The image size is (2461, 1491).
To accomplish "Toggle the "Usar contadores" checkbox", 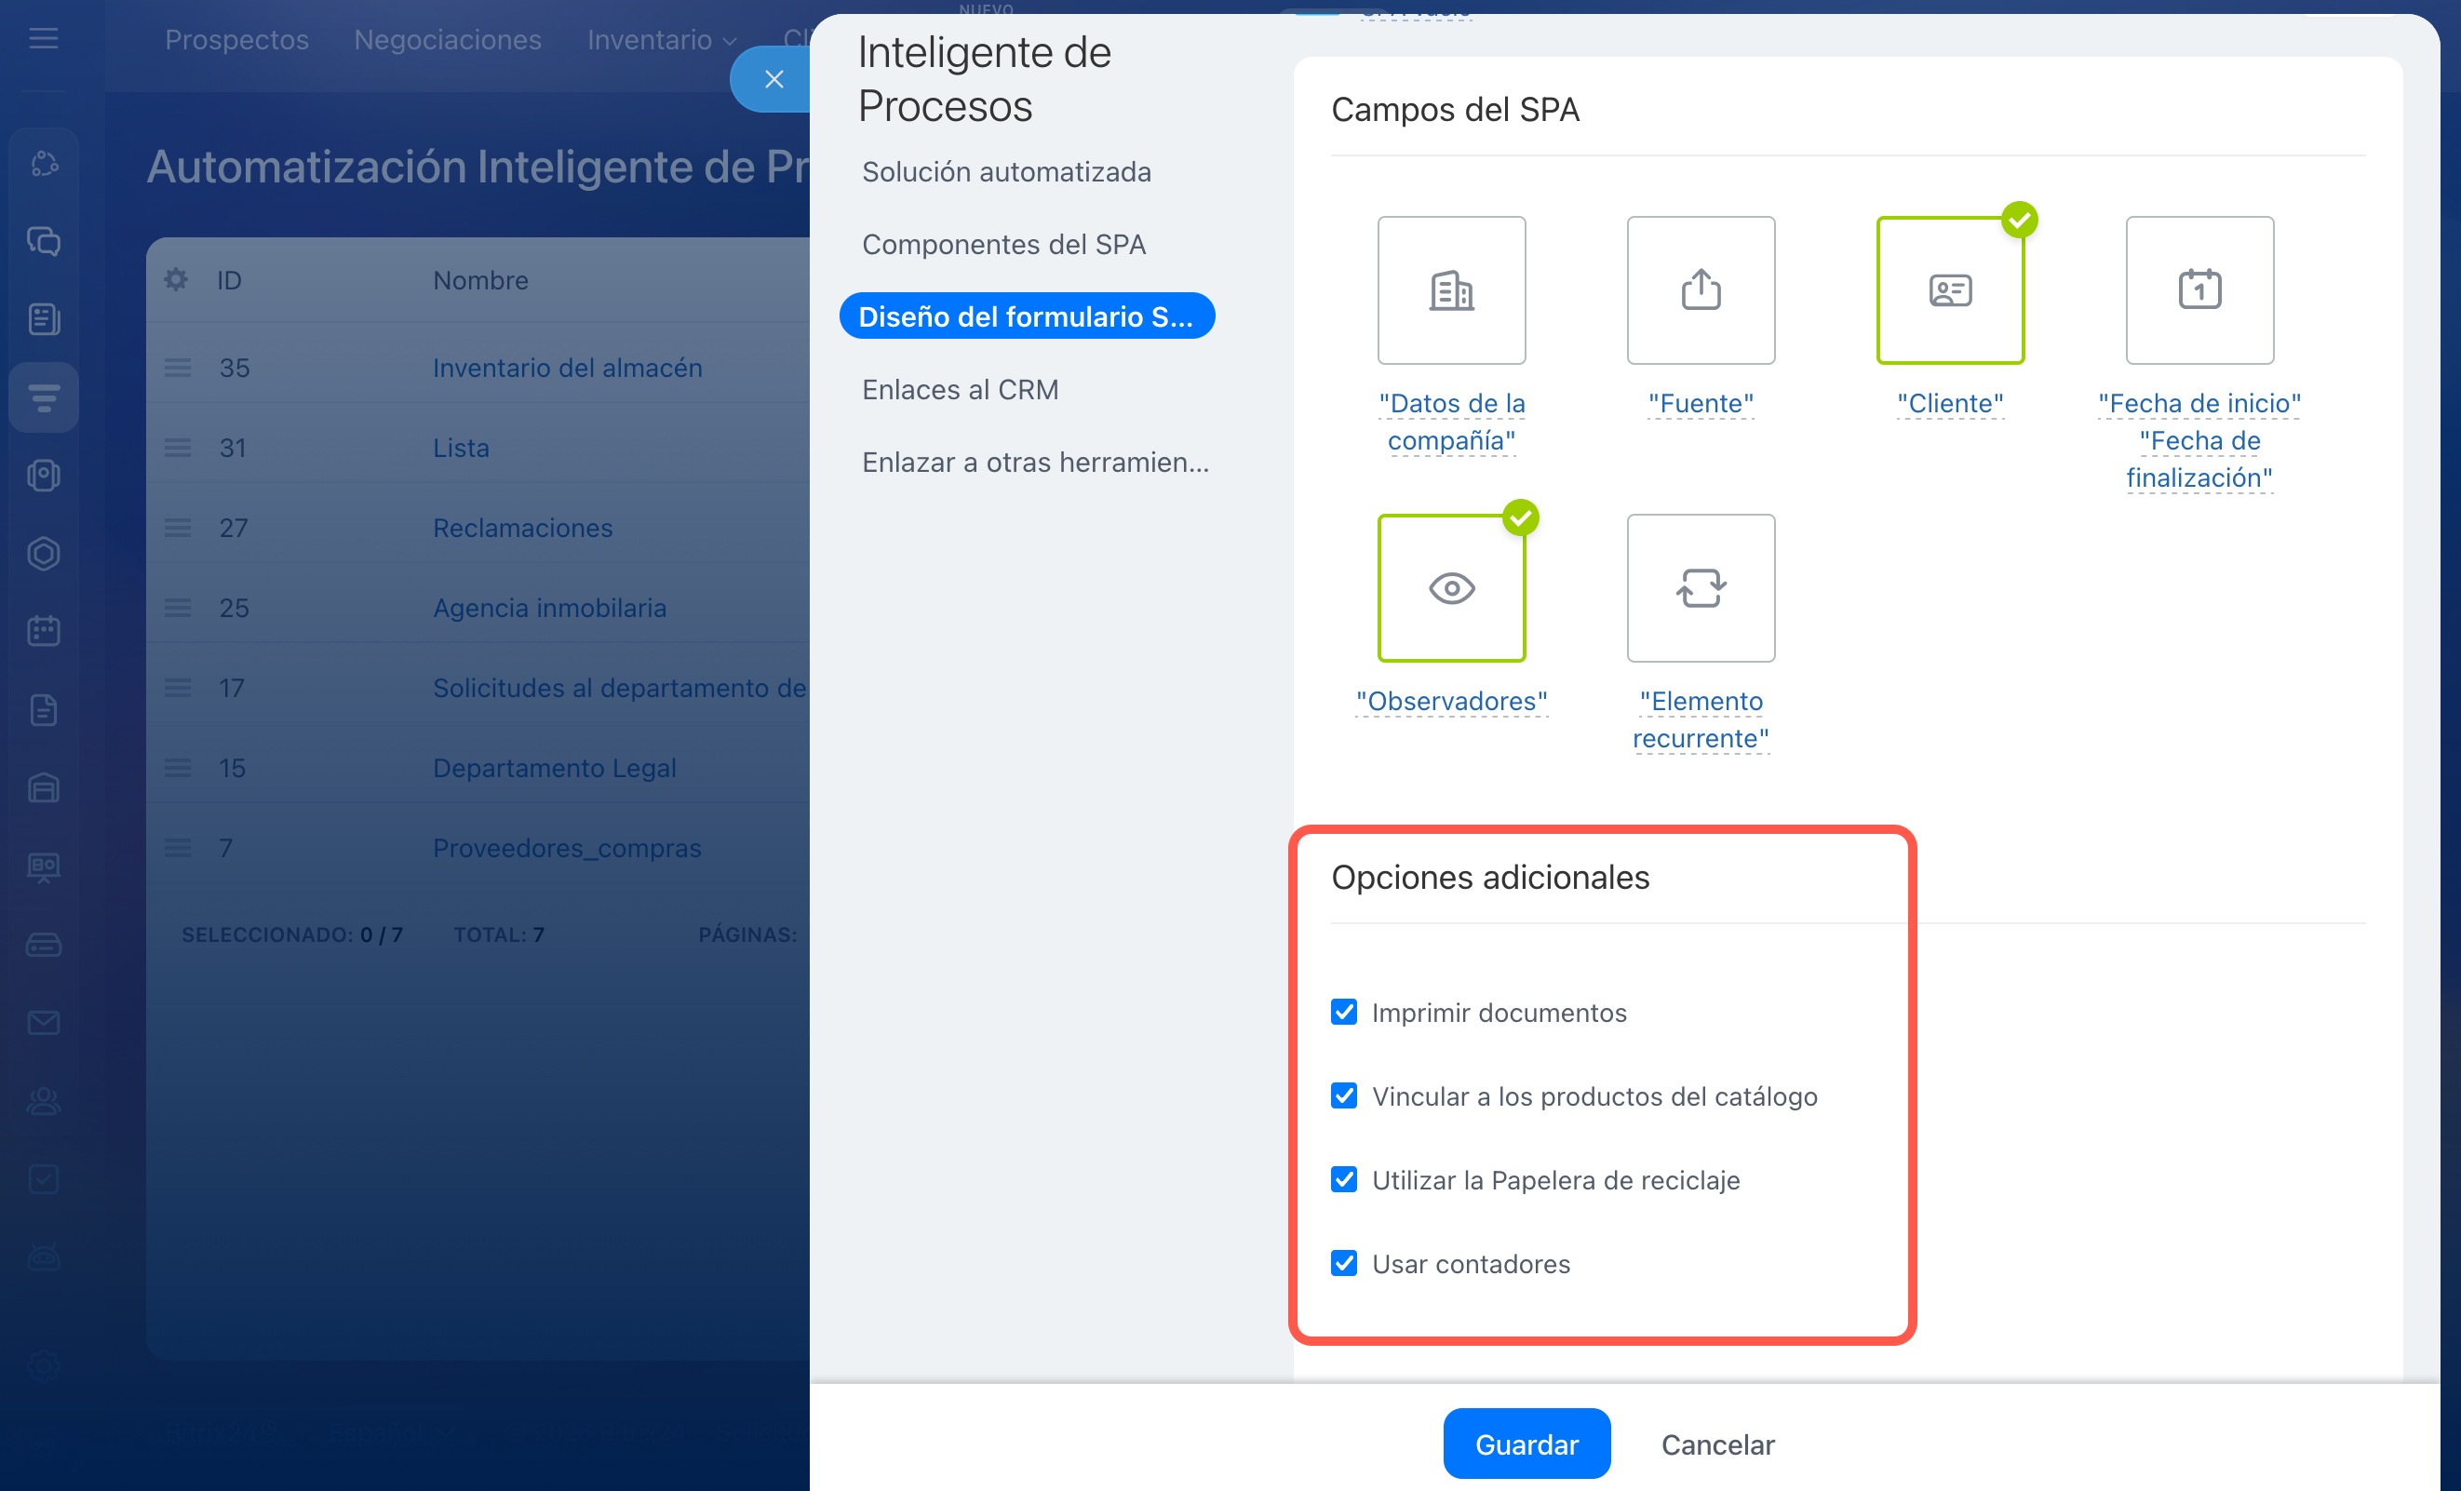I will (x=1343, y=1263).
